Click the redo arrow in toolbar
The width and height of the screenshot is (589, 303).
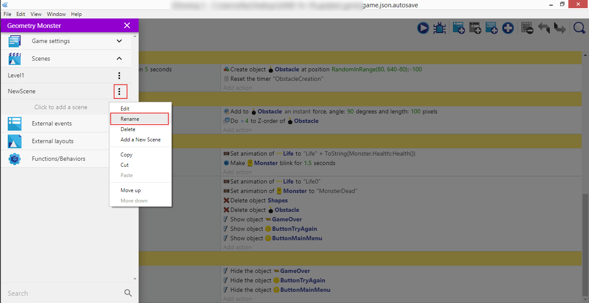coord(559,28)
